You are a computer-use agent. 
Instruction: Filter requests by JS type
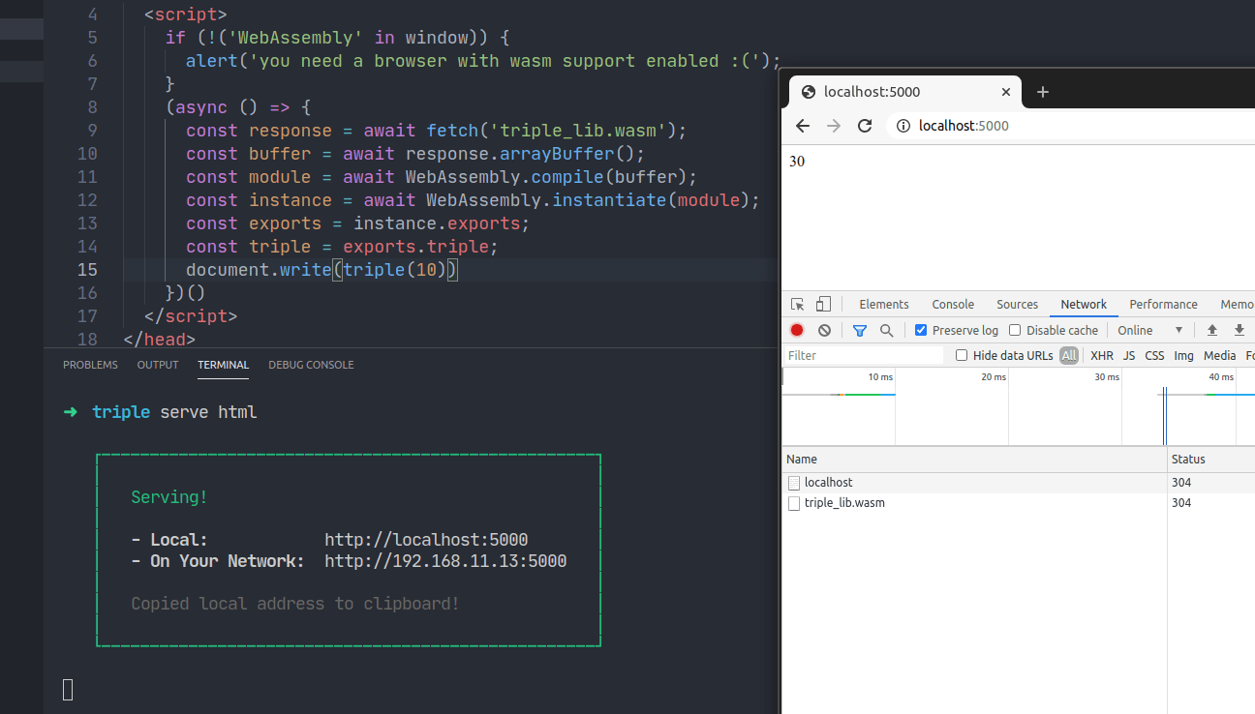coord(1129,355)
